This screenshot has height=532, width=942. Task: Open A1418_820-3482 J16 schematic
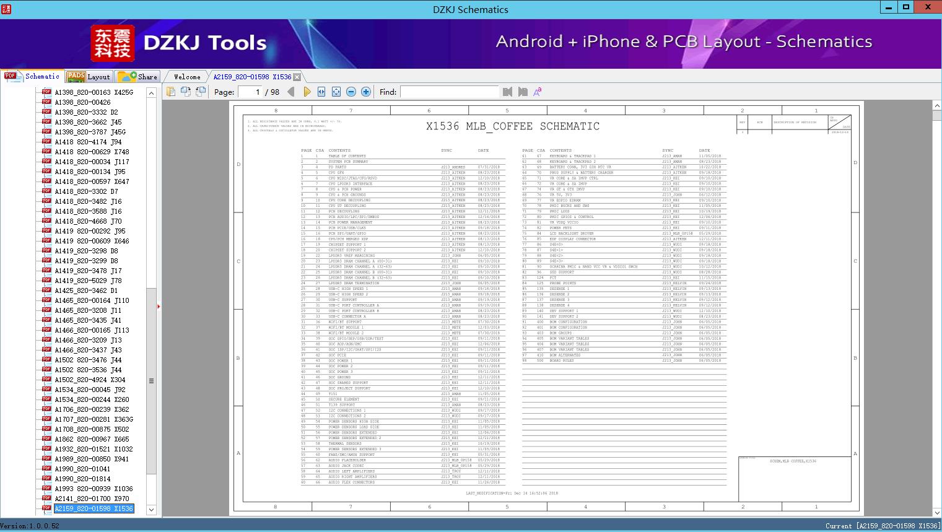click(x=88, y=201)
